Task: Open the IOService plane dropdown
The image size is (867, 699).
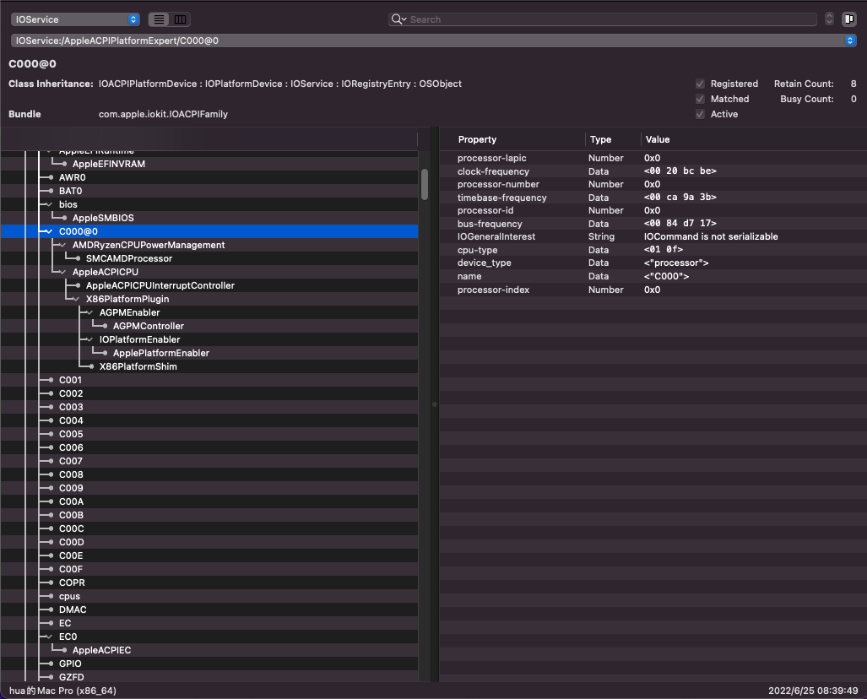Action: [74, 19]
